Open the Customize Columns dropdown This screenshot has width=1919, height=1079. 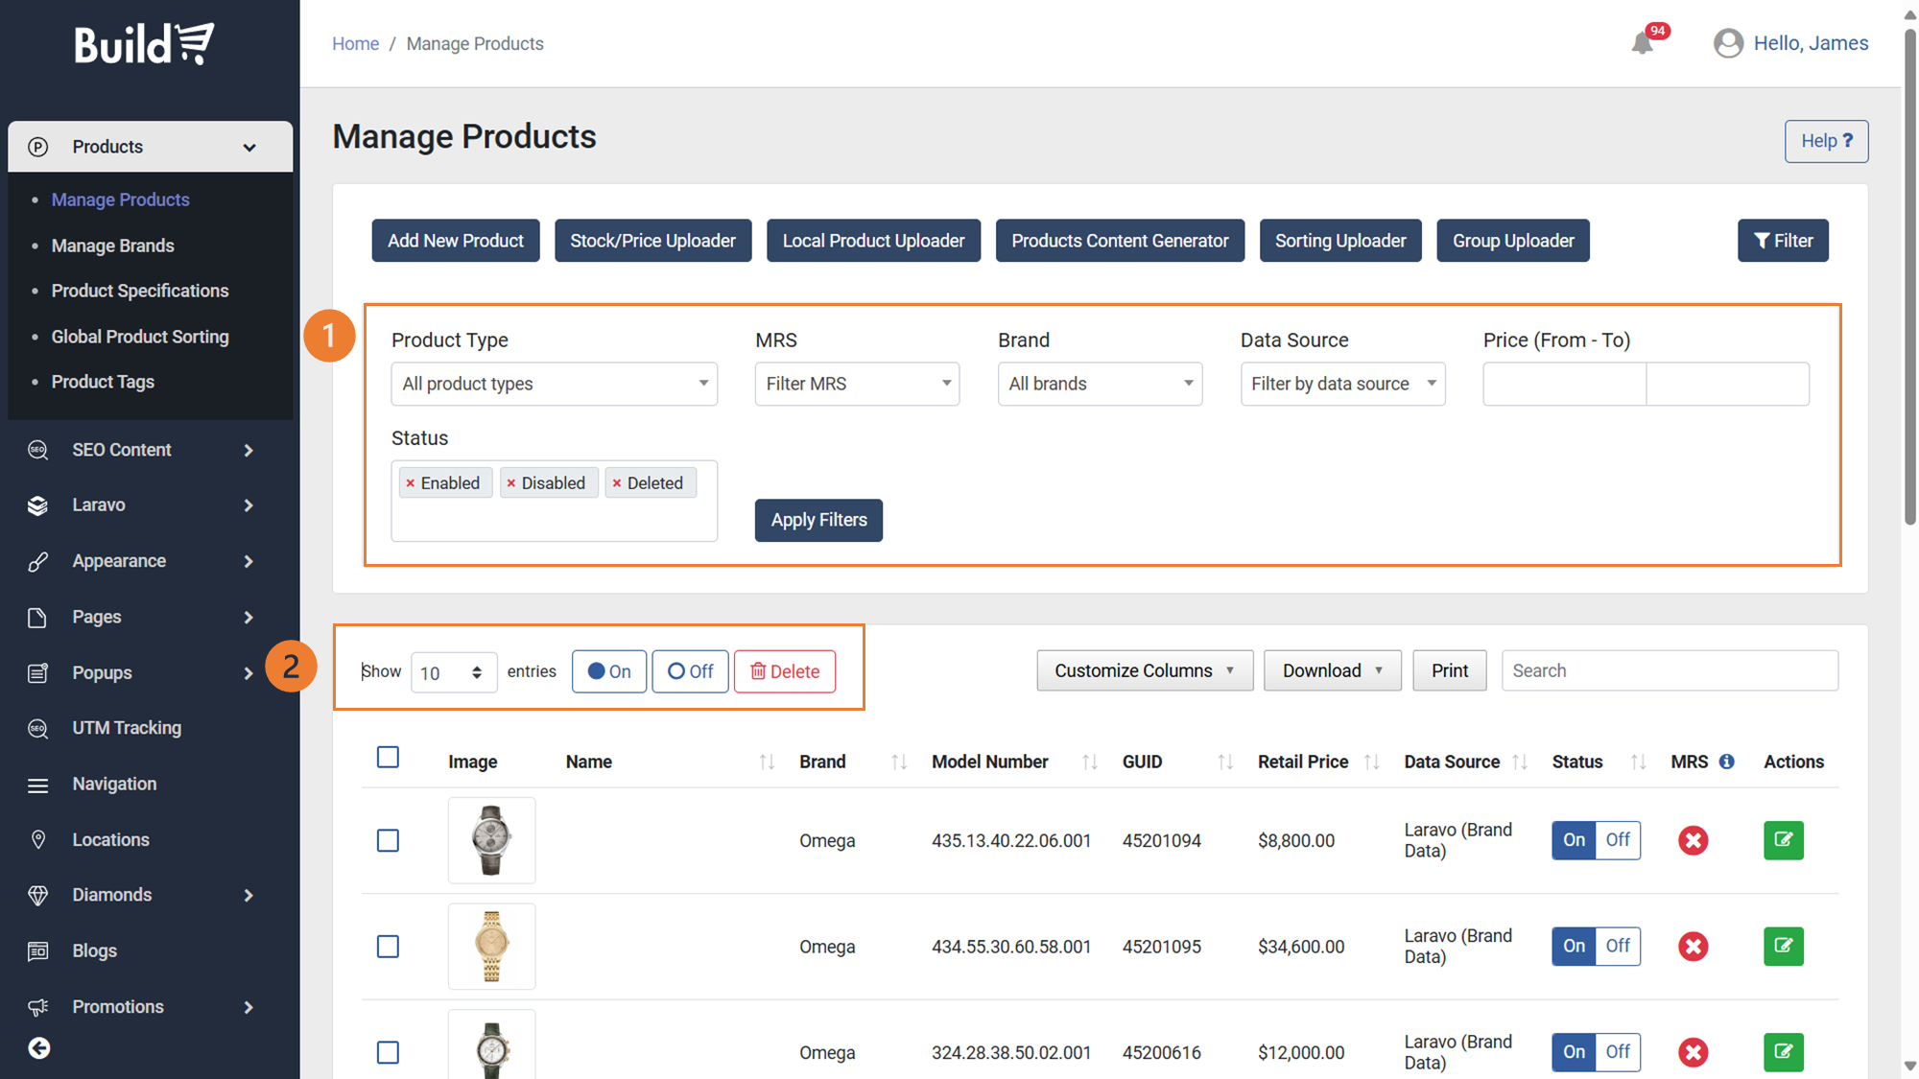click(x=1145, y=670)
